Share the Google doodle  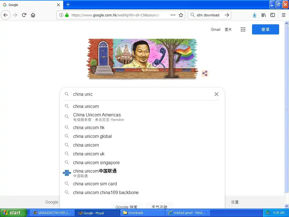tap(205, 73)
